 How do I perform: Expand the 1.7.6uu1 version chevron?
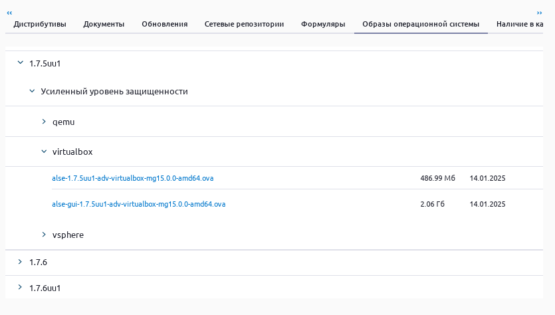coord(20,288)
